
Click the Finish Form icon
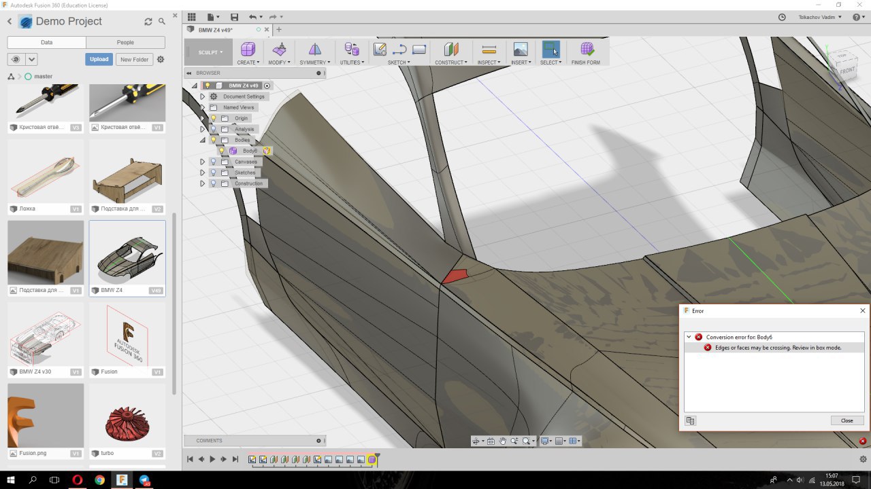coord(587,49)
